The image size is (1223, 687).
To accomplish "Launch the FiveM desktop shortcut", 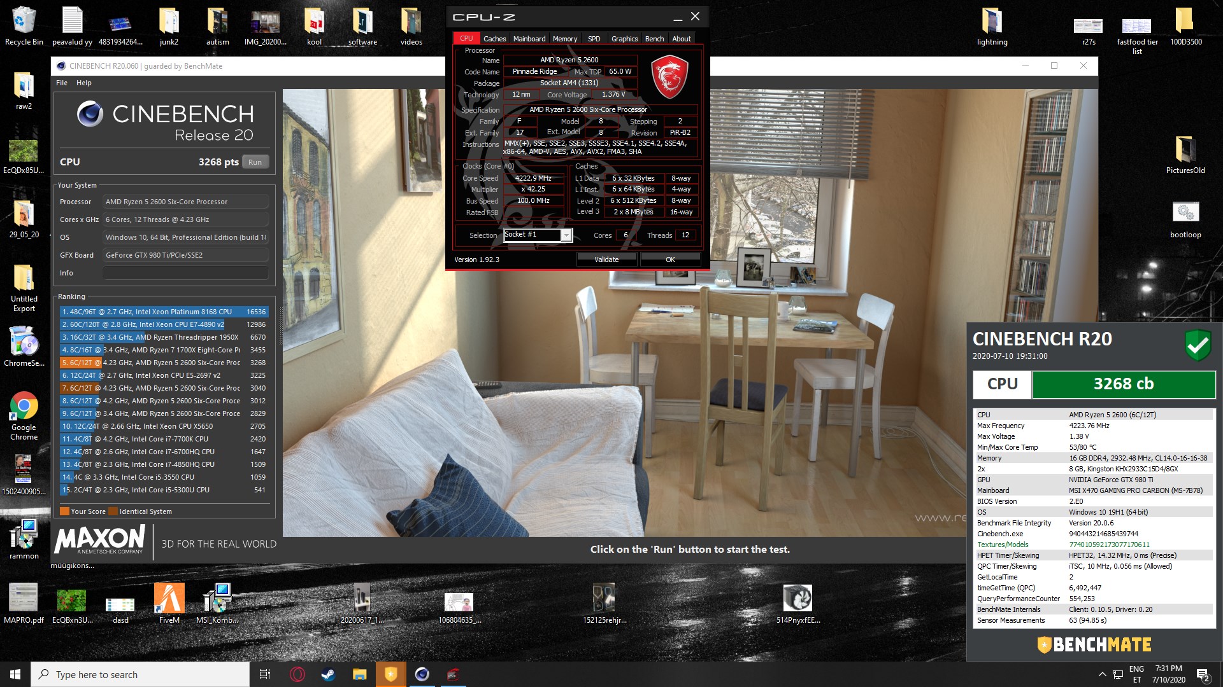I will coord(169,603).
